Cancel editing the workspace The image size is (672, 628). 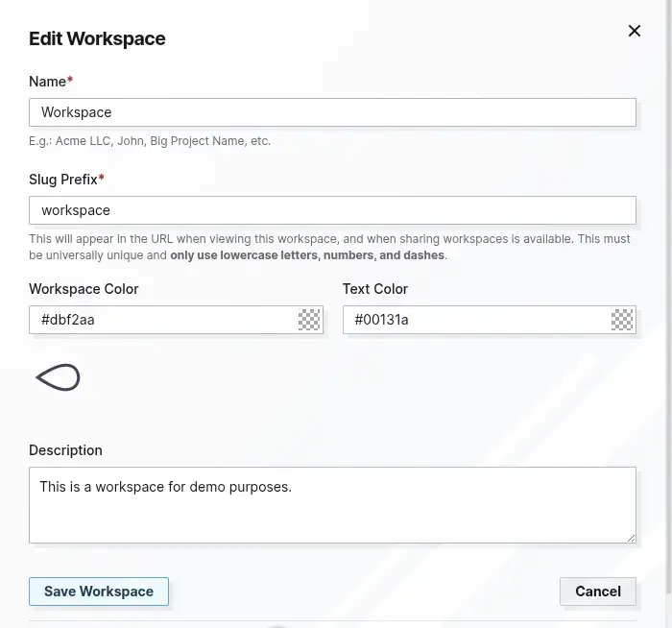(598, 592)
